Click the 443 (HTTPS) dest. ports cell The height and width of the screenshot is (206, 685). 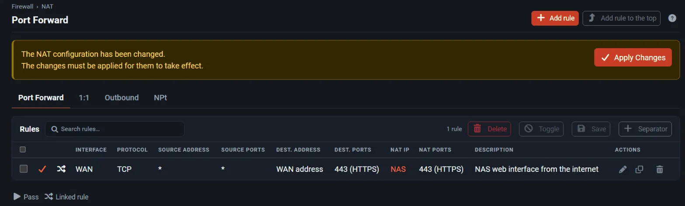[357, 169]
